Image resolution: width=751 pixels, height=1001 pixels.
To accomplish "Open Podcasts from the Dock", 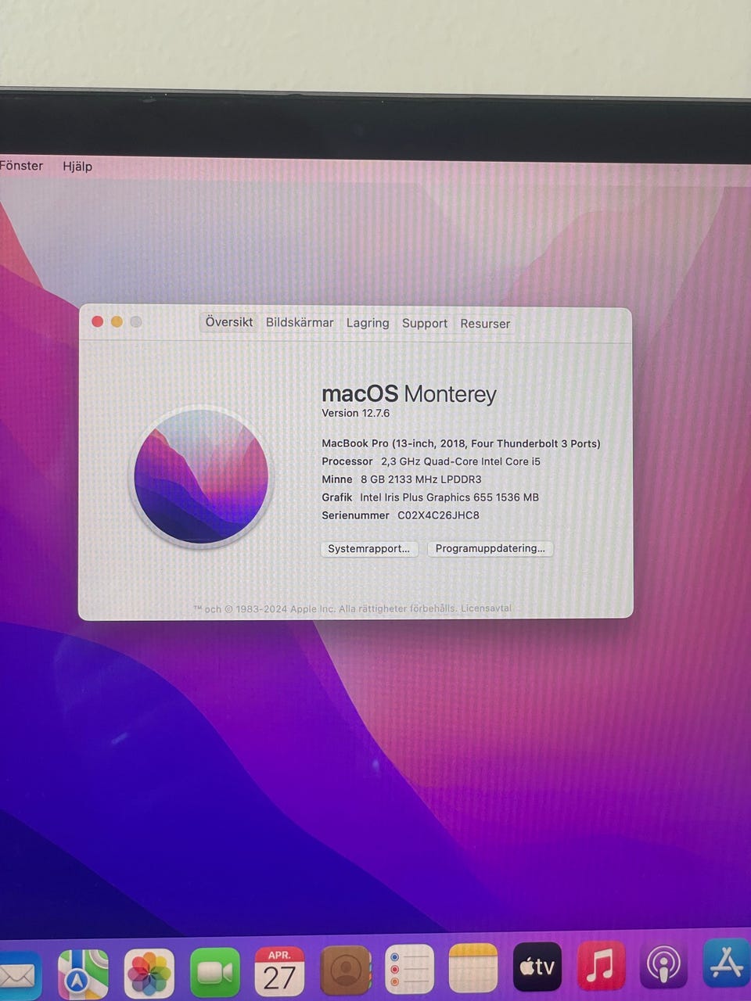I will (x=664, y=964).
